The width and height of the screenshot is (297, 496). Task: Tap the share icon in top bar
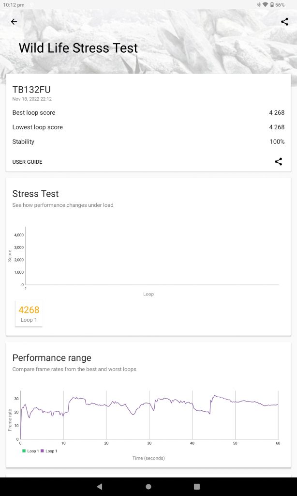(284, 22)
